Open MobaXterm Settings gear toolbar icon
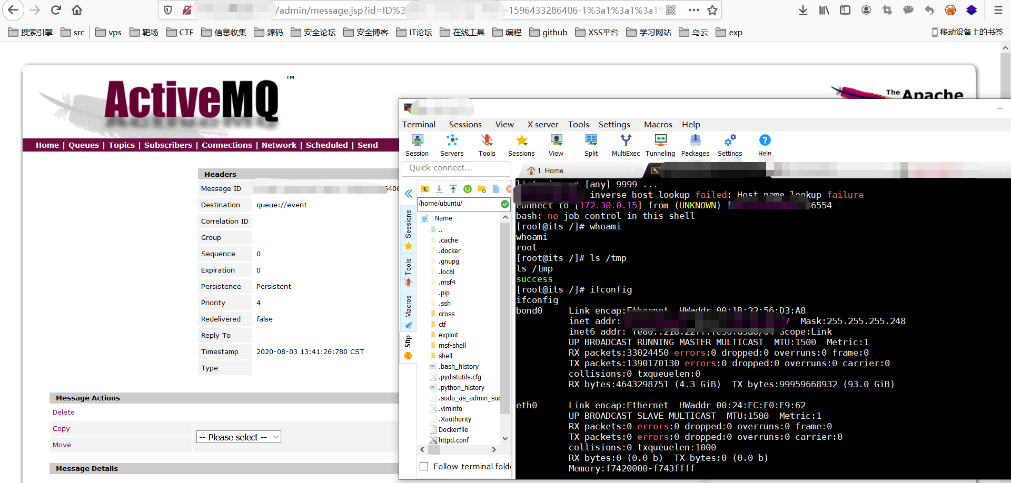Viewport: 1011px width, 483px height. [x=730, y=145]
